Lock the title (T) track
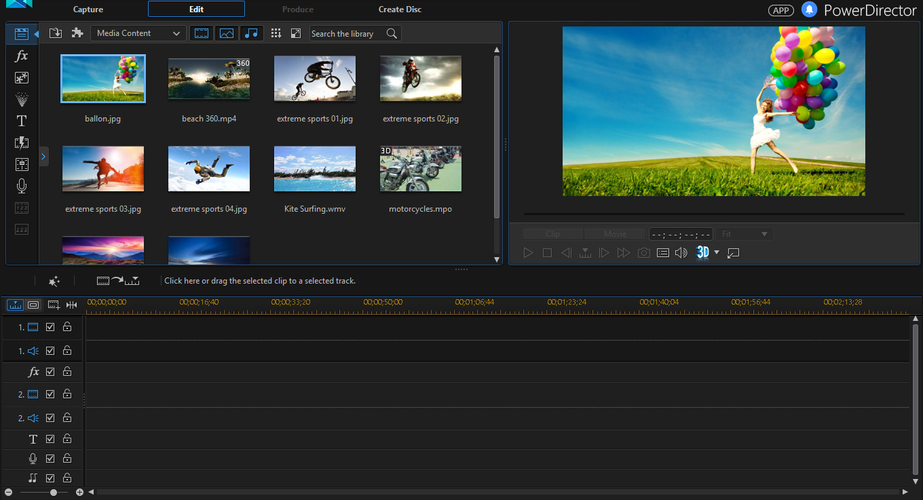Viewport: 923px width, 500px height. tap(67, 439)
